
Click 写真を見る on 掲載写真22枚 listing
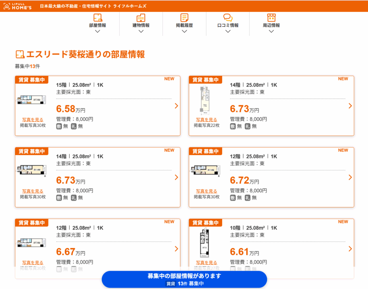pyautogui.click(x=207, y=120)
